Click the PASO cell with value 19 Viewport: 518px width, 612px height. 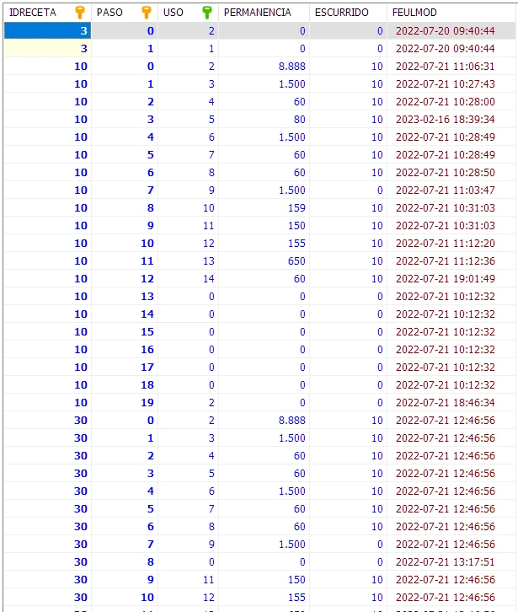(x=124, y=403)
